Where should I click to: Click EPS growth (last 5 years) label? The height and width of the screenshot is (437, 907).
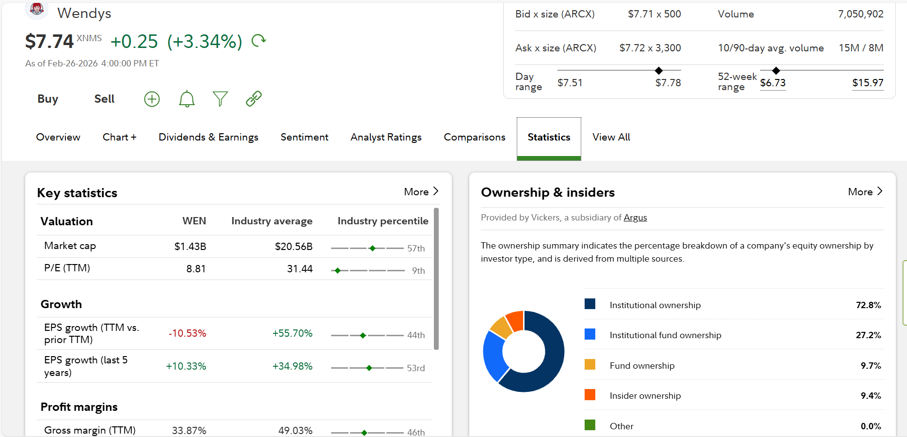86,366
